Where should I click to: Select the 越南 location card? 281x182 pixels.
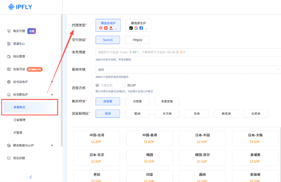coord(203,176)
